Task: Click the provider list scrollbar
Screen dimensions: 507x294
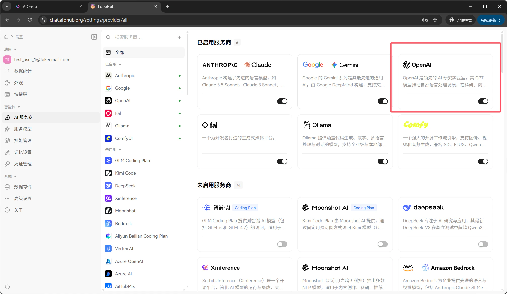Action: (187, 64)
